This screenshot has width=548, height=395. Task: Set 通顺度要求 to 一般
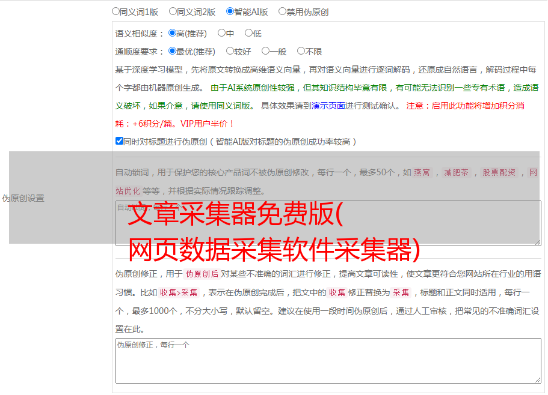click(x=265, y=52)
